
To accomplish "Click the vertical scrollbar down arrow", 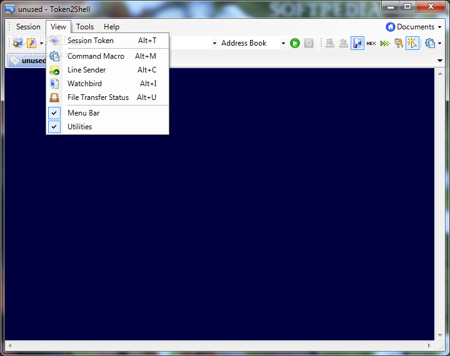I will [x=440, y=335].
